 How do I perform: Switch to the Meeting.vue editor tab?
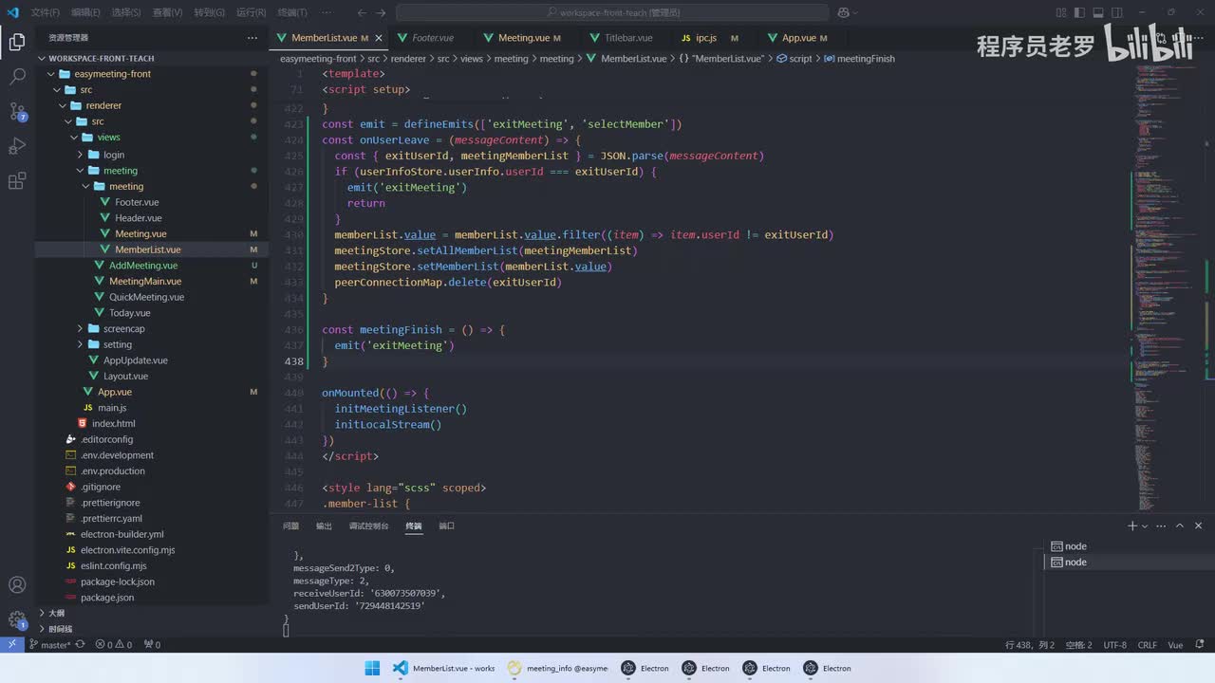click(x=522, y=38)
